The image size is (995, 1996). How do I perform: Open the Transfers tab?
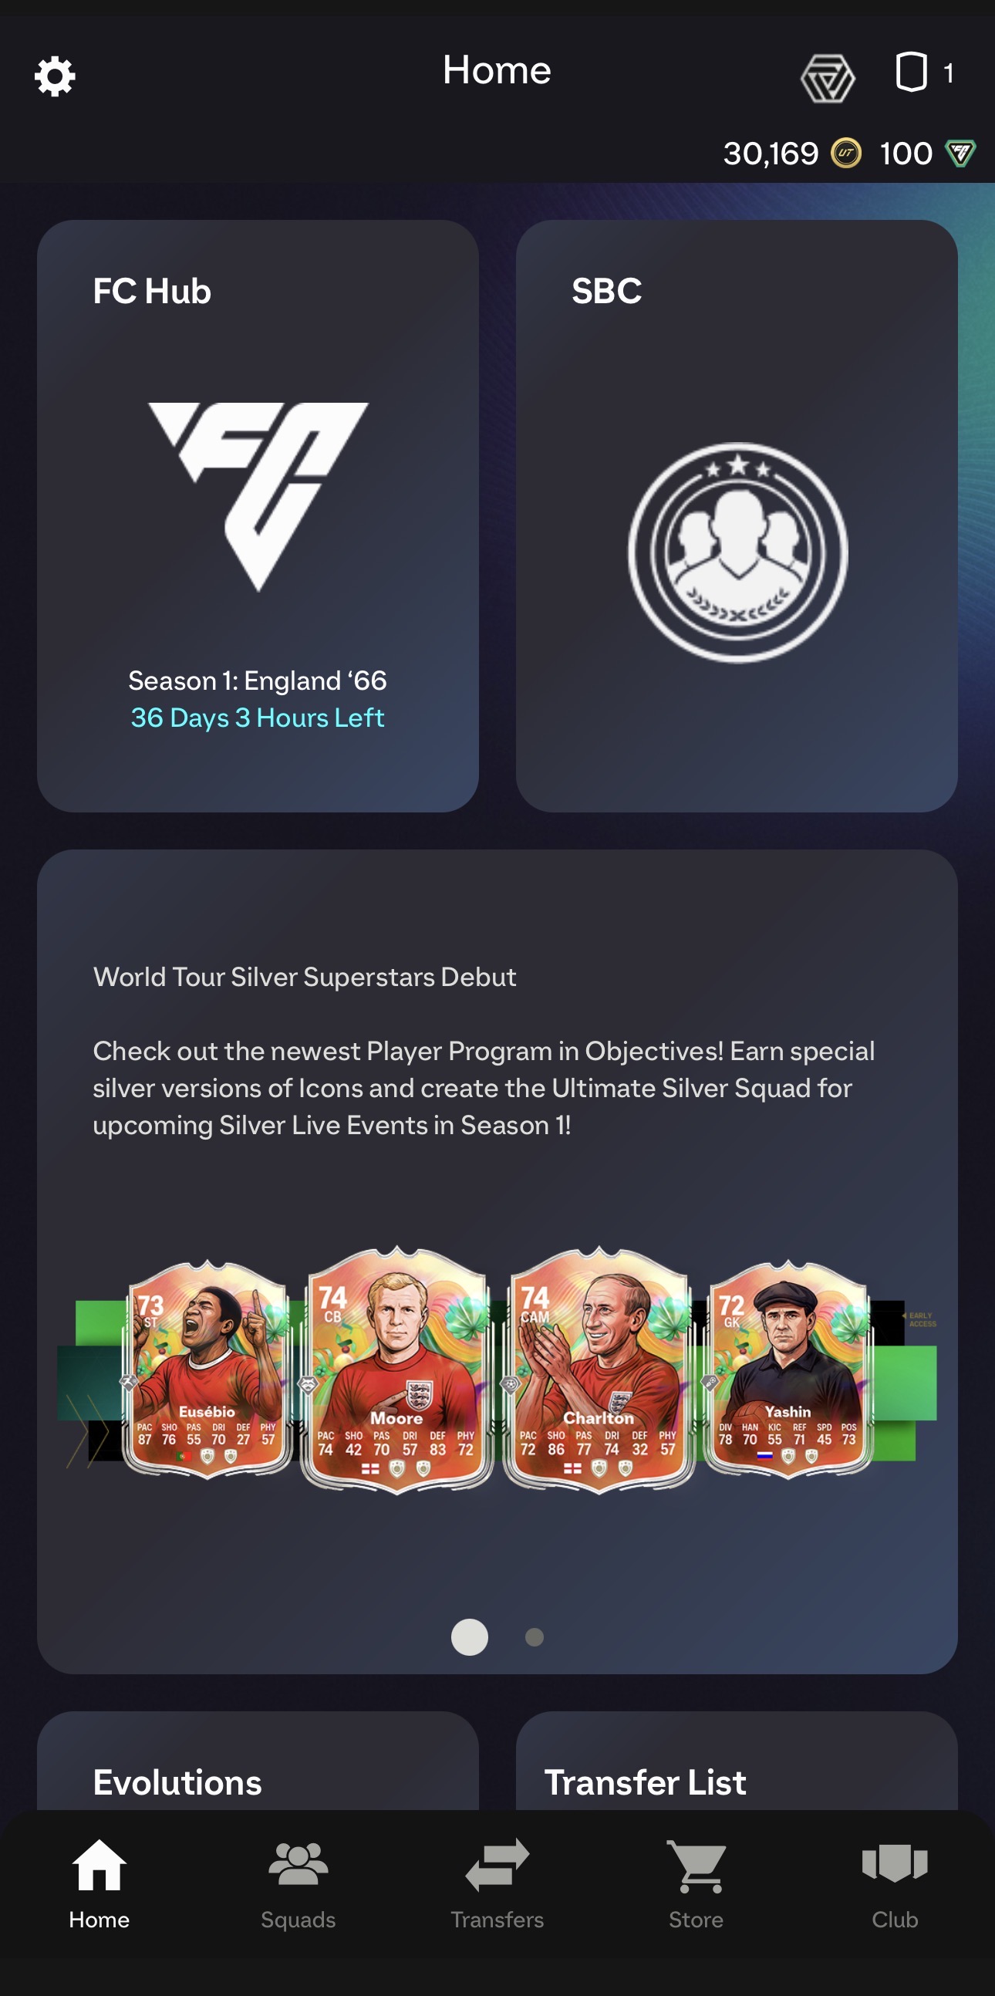(x=497, y=1884)
